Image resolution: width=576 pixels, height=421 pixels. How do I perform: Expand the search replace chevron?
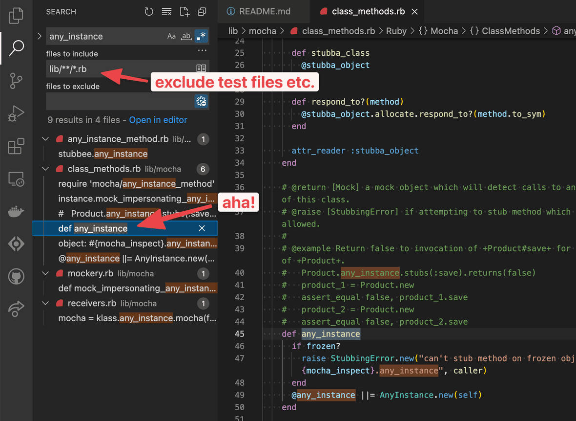(39, 36)
